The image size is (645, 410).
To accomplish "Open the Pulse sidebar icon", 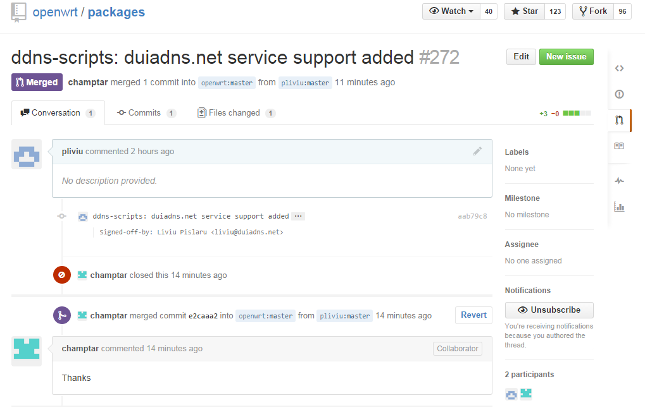I will [x=619, y=181].
